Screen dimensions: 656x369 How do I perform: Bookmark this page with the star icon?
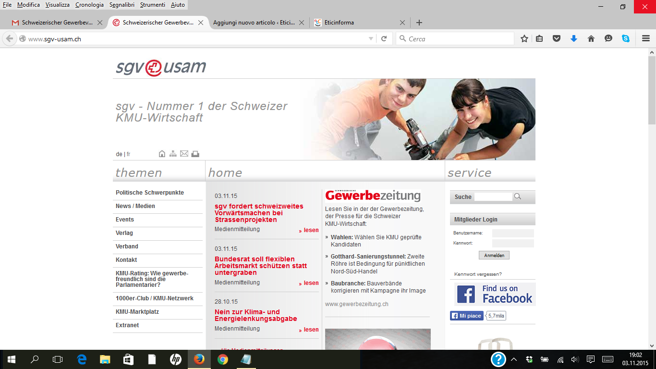pos(524,39)
